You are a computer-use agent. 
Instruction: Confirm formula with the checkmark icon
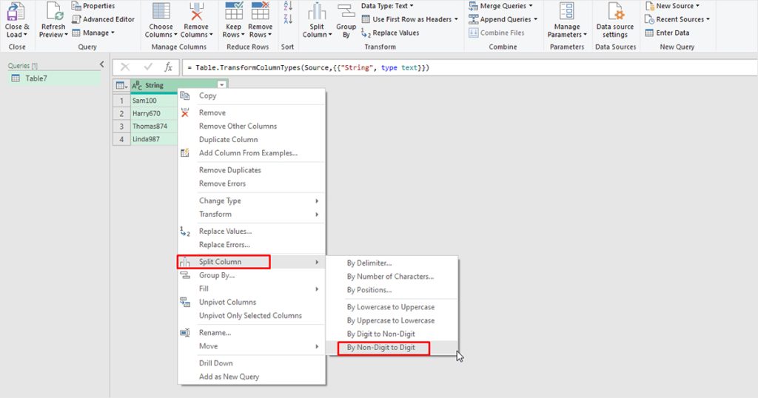point(148,67)
